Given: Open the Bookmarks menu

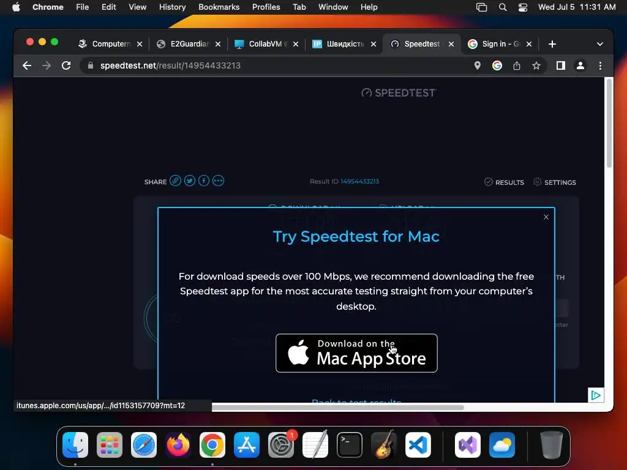Looking at the screenshot, I should (x=219, y=7).
